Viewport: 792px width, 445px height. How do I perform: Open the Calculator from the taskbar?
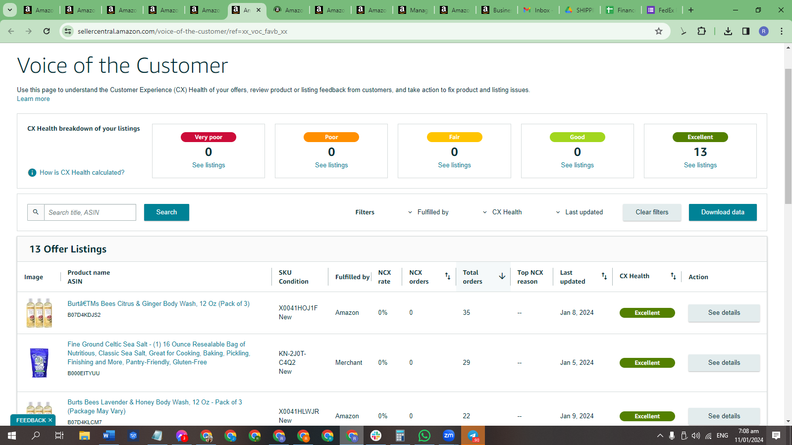coord(400,436)
